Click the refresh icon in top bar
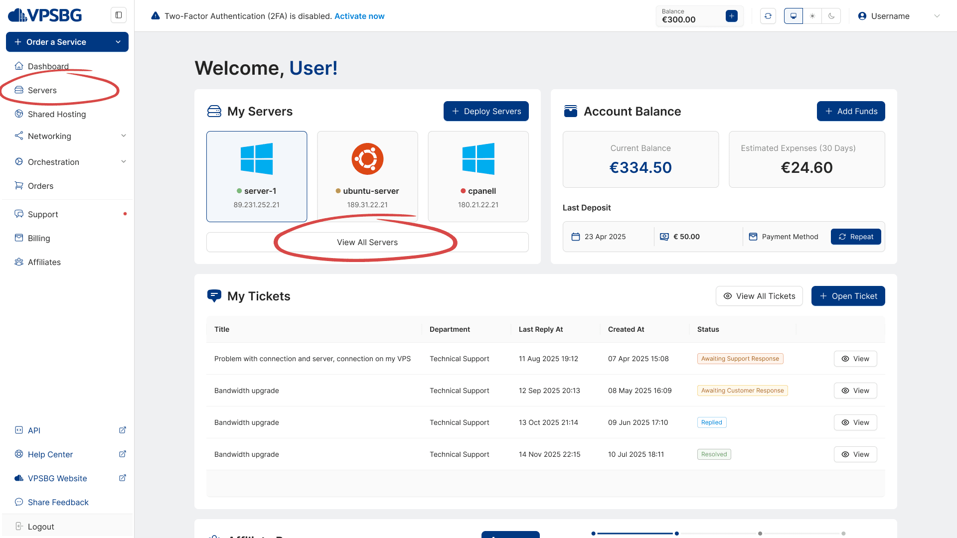The width and height of the screenshot is (957, 538). [x=768, y=16]
